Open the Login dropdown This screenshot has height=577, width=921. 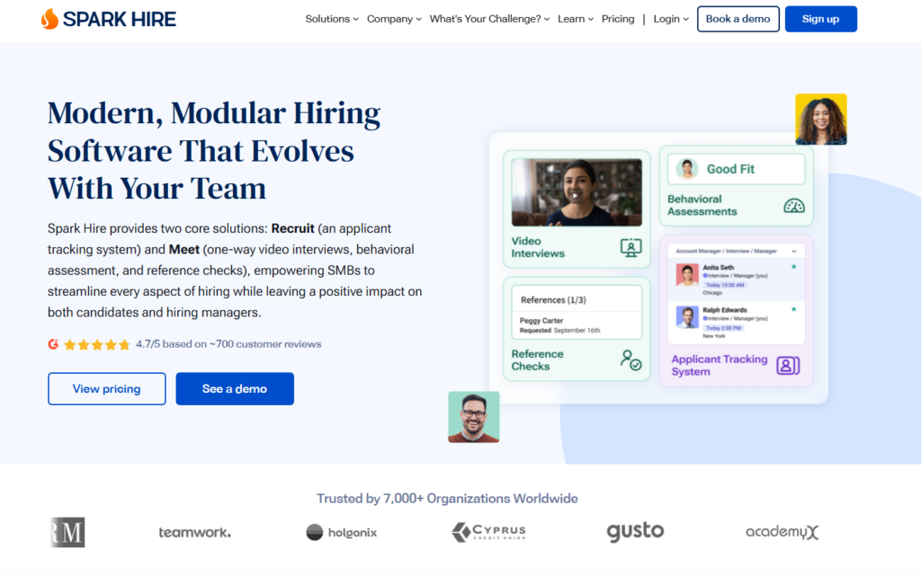coord(671,19)
